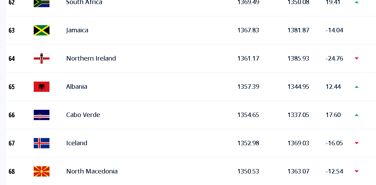Viewport: 376px width, 185px height.
Task: Click rank number 66 in the table
Action: click(12, 115)
